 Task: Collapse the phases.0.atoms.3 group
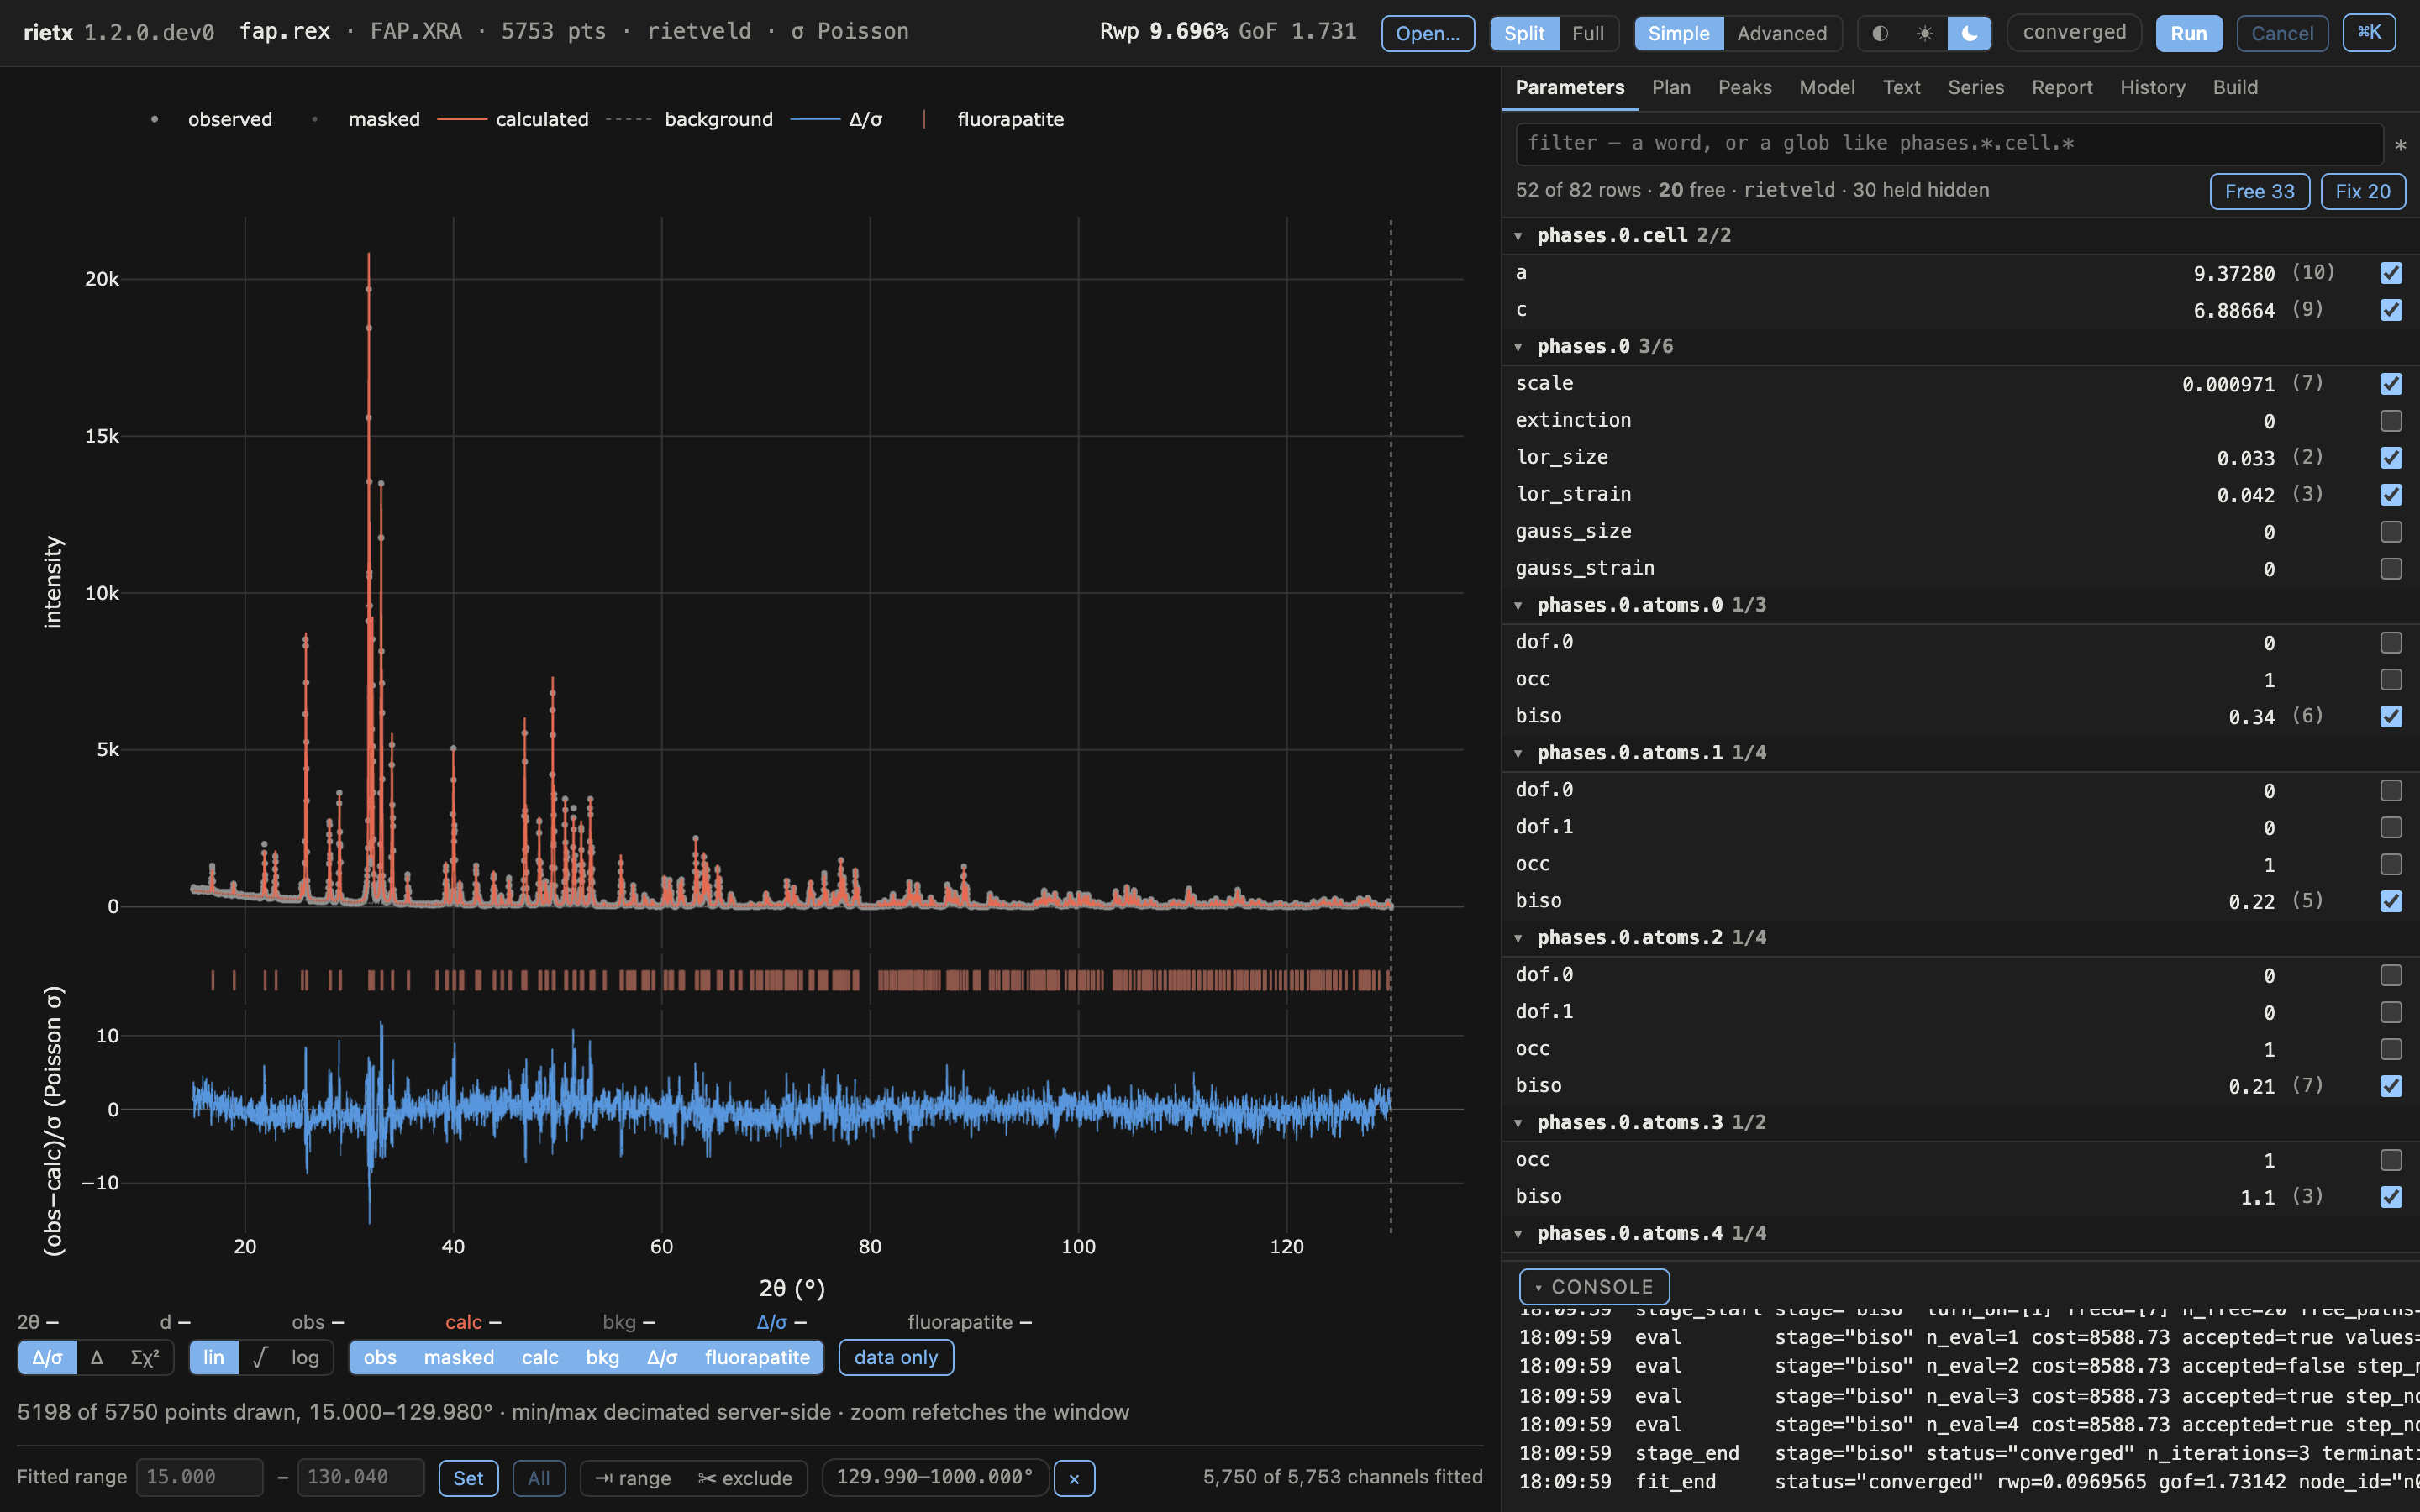click(x=1518, y=1124)
